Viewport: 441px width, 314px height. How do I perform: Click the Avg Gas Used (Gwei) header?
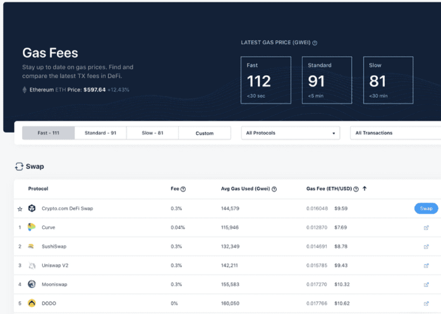pos(245,188)
